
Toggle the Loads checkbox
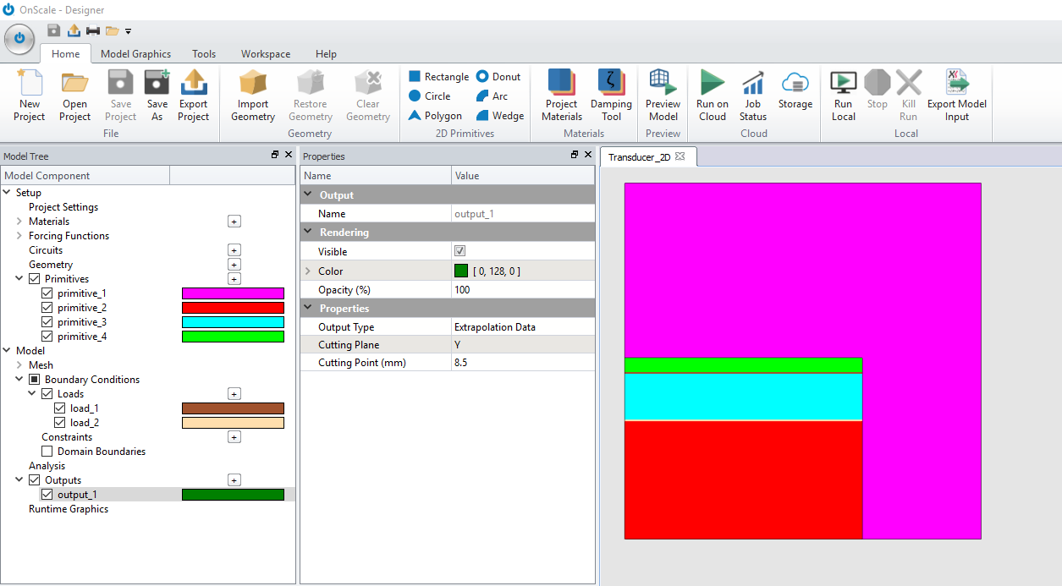47,394
